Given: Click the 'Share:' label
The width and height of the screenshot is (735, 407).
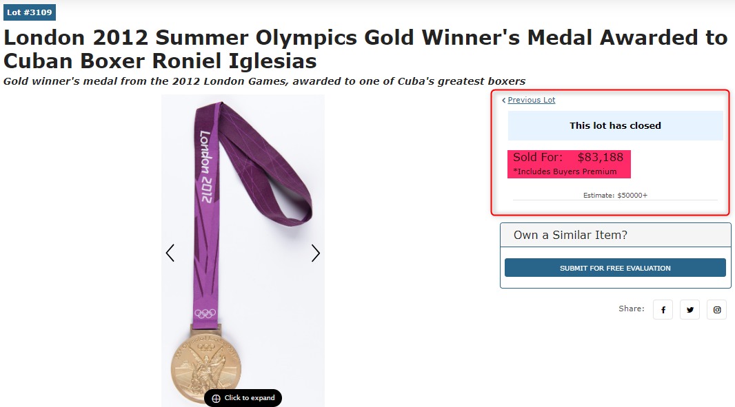Looking at the screenshot, I should pos(631,309).
